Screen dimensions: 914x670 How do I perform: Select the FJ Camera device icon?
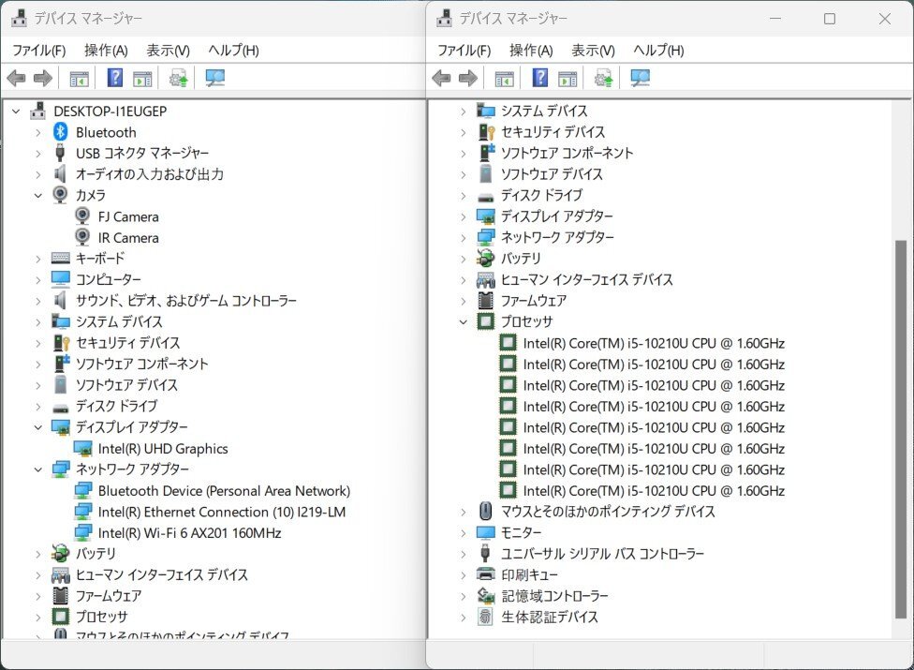82,216
